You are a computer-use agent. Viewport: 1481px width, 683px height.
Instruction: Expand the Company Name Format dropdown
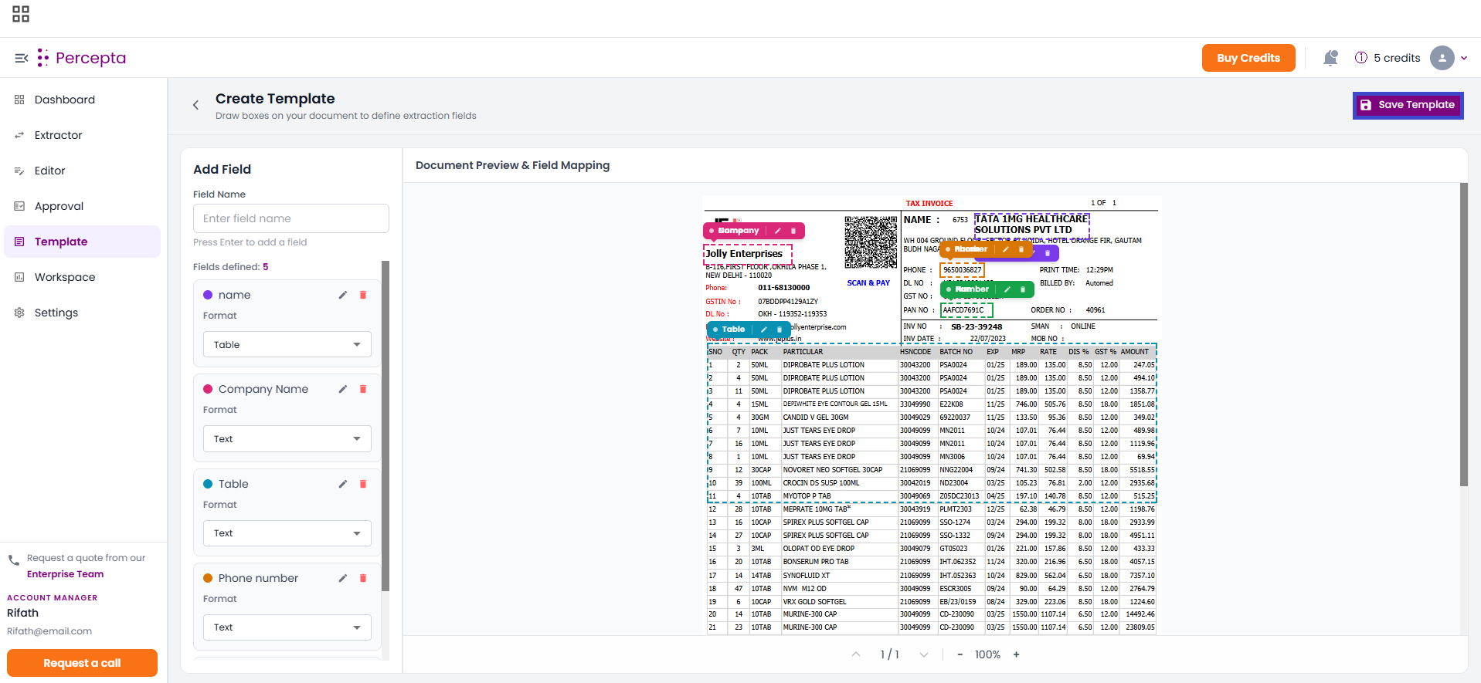tap(287, 438)
